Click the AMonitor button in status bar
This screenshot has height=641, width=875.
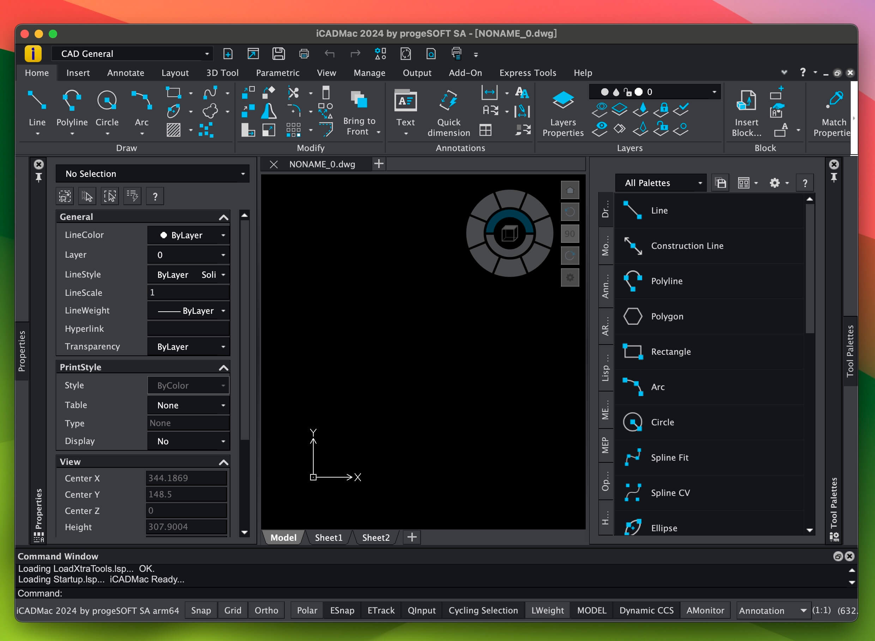click(705, 610)
